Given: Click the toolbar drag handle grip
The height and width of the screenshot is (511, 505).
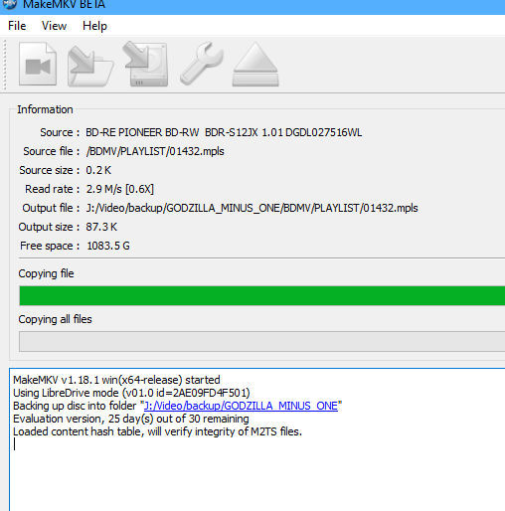Looking at the screenshot, I should tap(4, 65).
